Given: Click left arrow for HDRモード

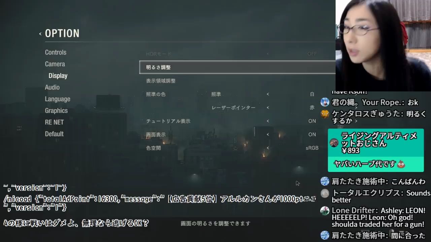Looking at the screenshot, I should (x=268, y=54).
